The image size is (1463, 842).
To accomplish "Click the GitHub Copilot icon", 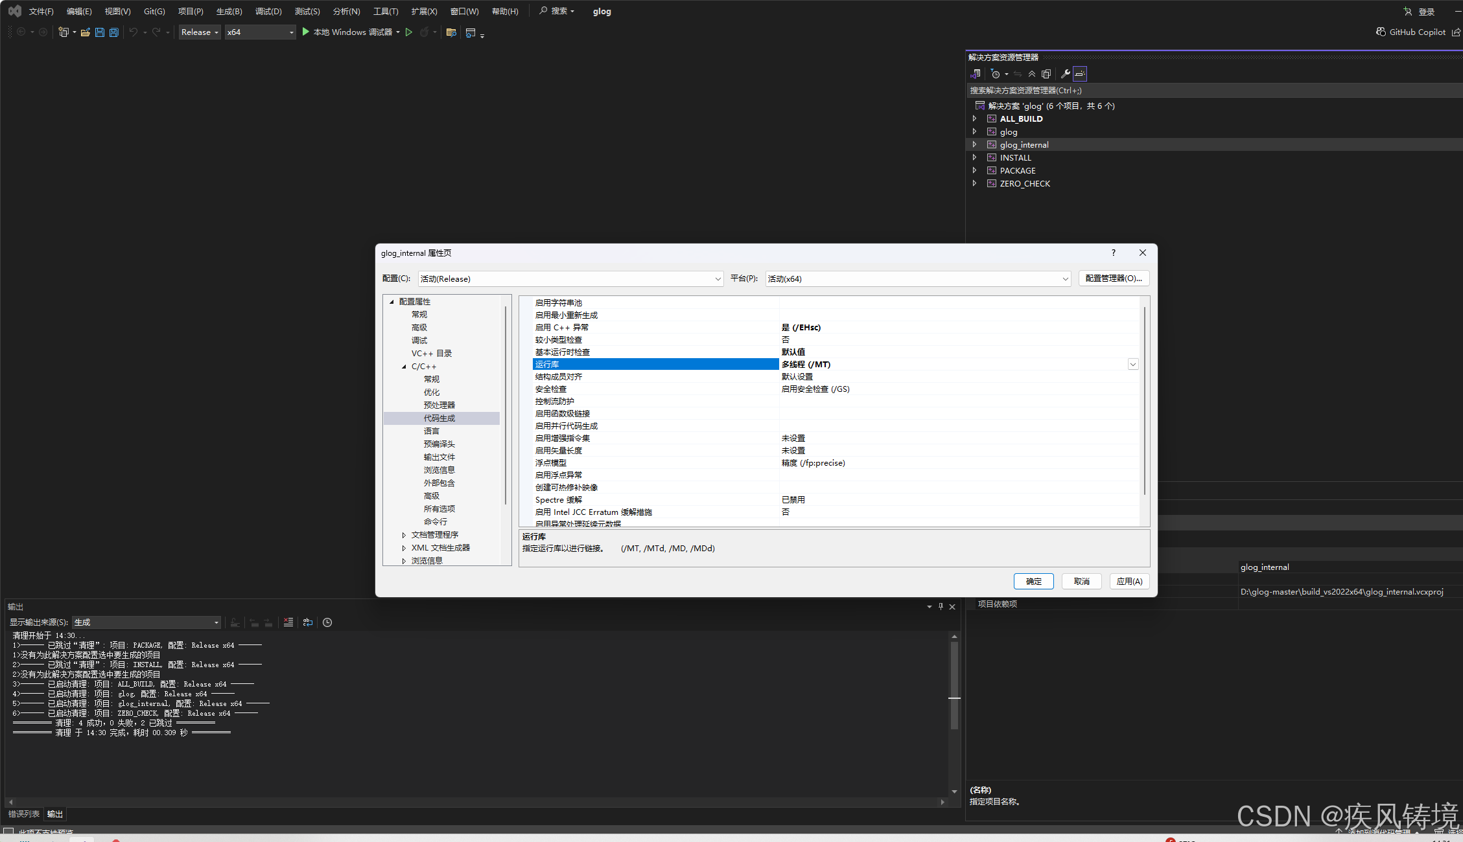I will [x=1381, y=32].
